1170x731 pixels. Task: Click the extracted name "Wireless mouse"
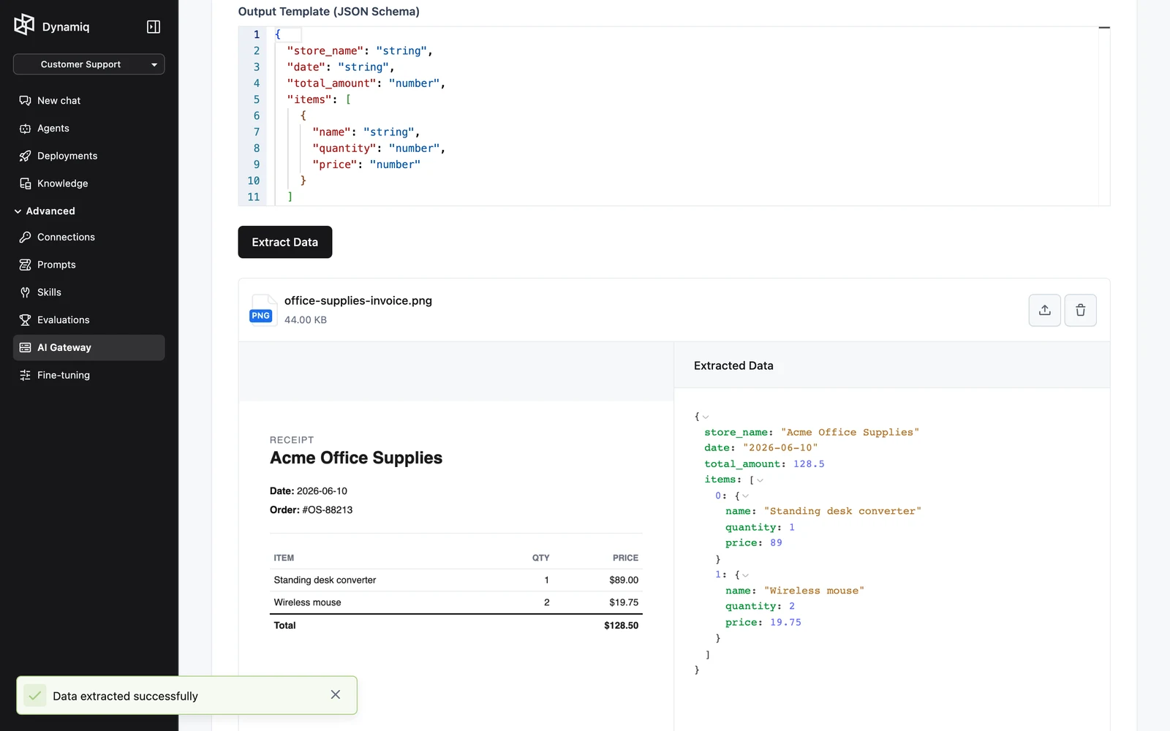[814, 591]
